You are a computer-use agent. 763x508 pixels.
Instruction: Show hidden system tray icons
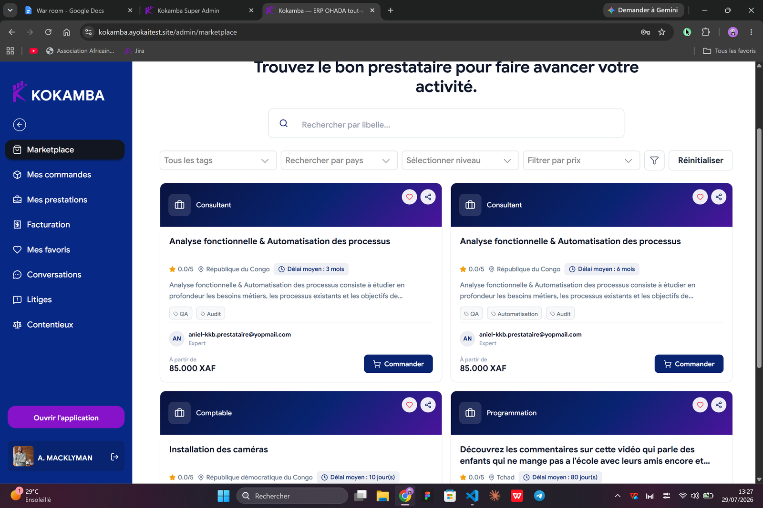click(618, 496)
